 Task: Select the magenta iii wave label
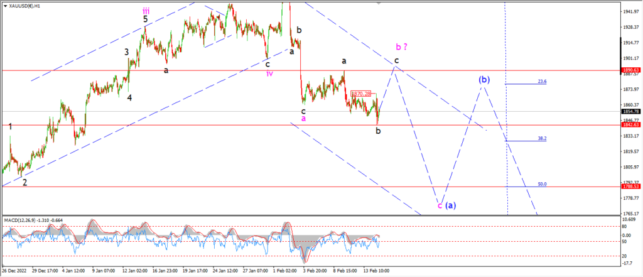click(146, 11)
